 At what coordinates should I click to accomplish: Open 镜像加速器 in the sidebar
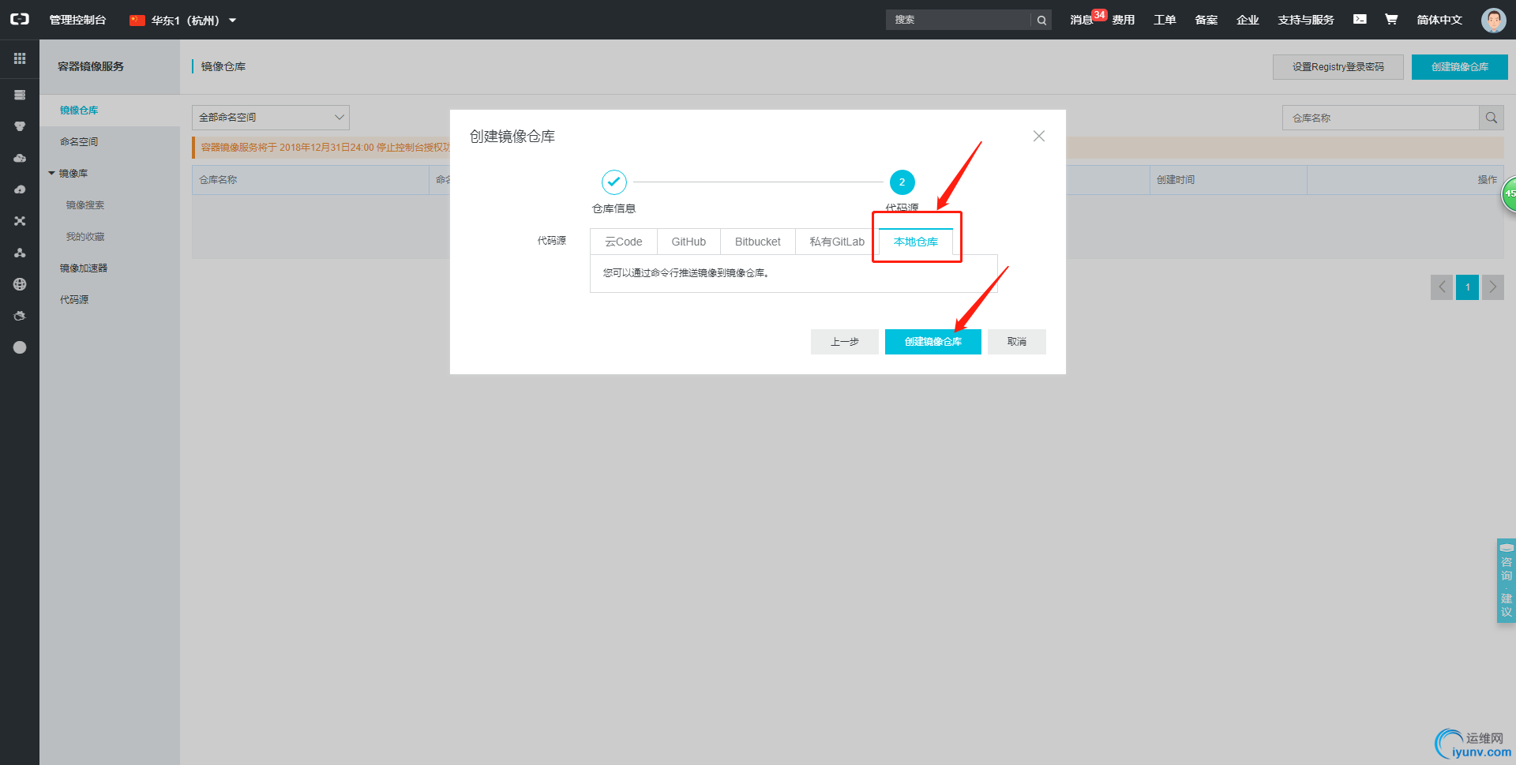[84, 268]
